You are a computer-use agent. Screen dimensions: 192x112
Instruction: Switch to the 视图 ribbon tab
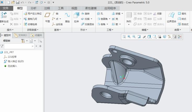pos(74,8)
